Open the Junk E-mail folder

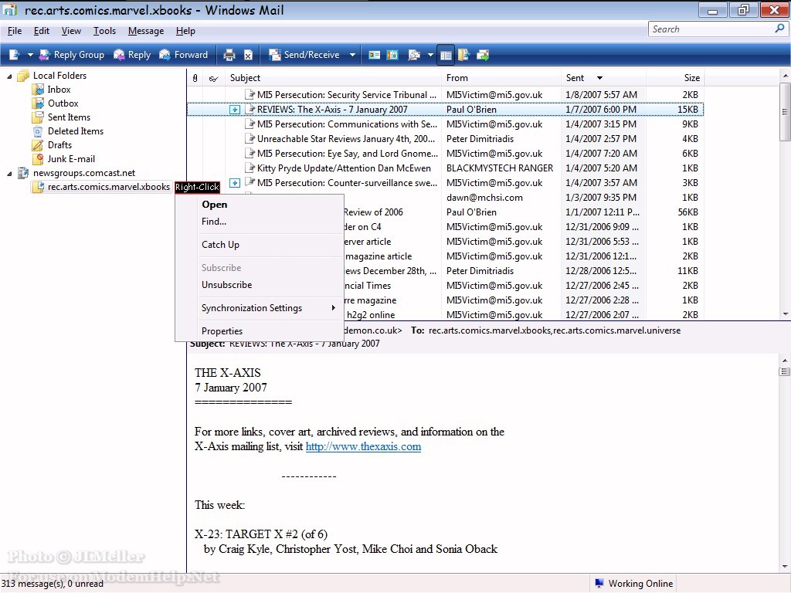pyautogui.click(x=71, y=159)
